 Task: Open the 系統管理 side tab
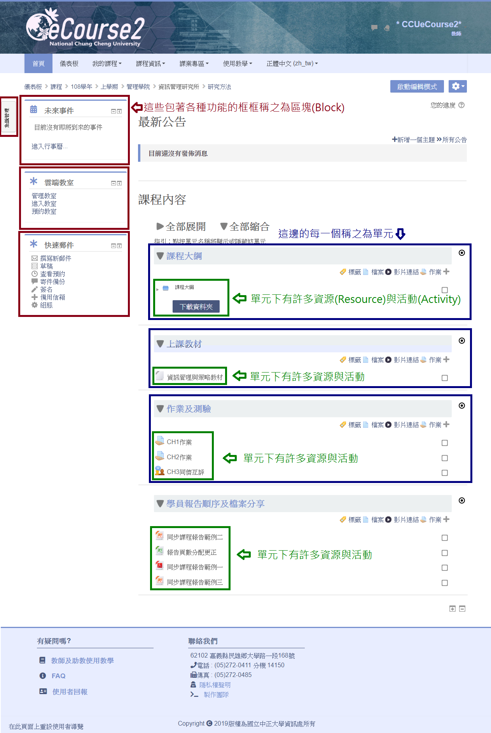[x=8, y=117]
